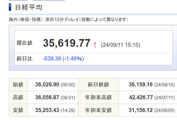The width and height of the screenshot is (177, 120).
Task: Select the current value 35,619.77
Action: (x=67, y=43)
